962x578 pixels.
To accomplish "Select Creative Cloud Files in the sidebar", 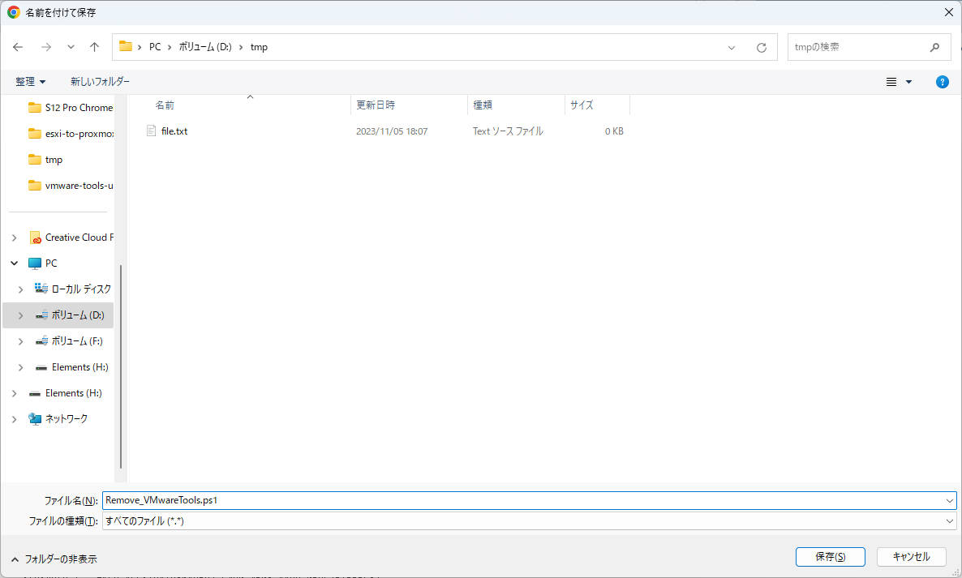I will click(78, 237).
